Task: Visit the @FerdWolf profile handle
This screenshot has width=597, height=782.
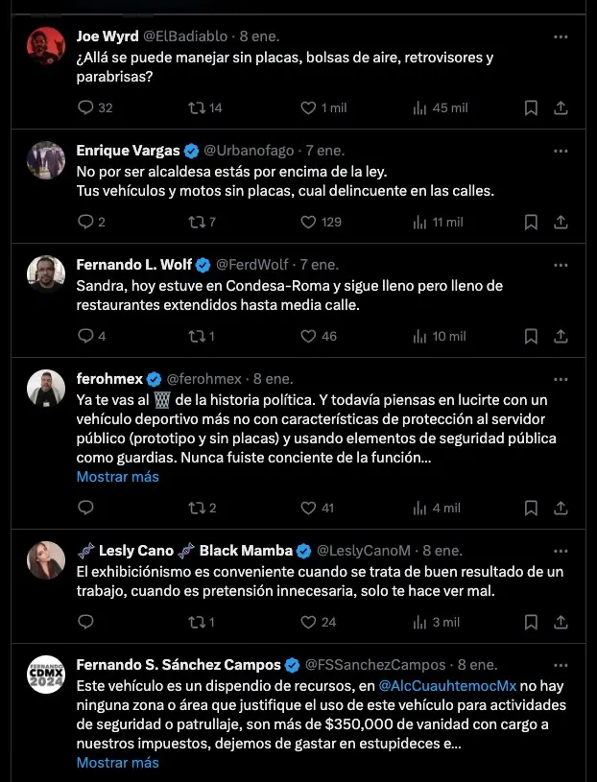Action: pyautogui.click(x=251, y=265)
